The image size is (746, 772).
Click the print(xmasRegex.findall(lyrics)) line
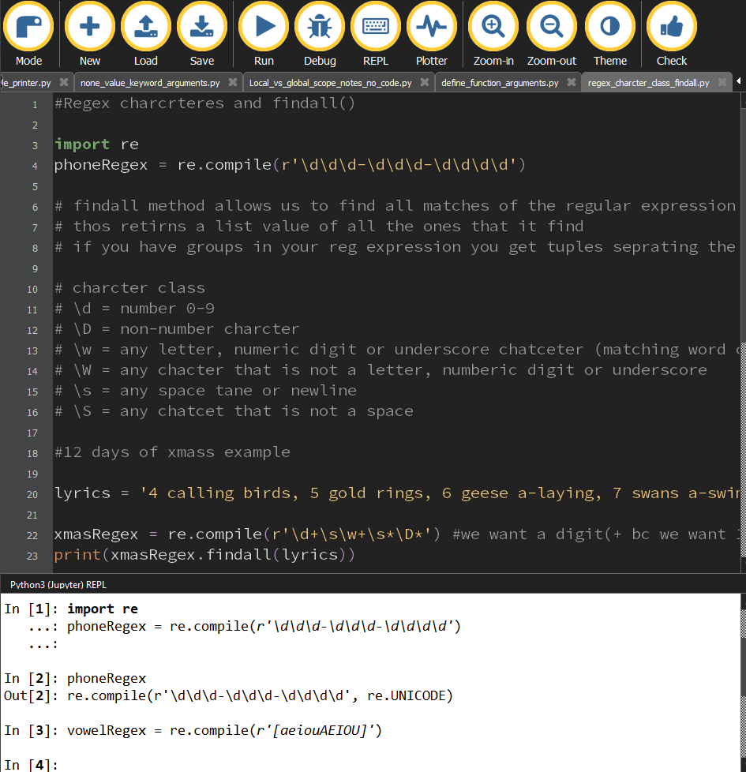point(204,555)
